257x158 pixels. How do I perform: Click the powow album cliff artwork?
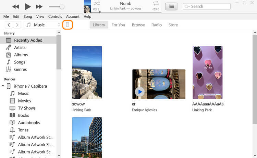(x=87, y=72)
